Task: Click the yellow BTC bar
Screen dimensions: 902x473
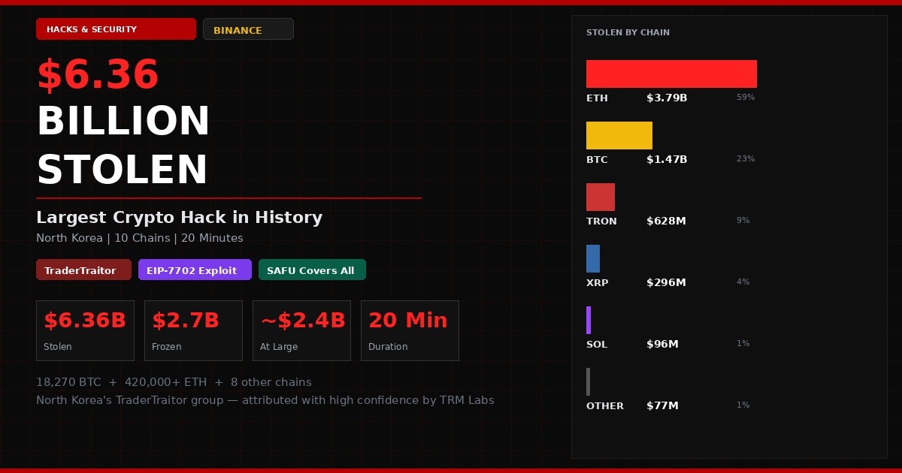Action: (619, 135)
